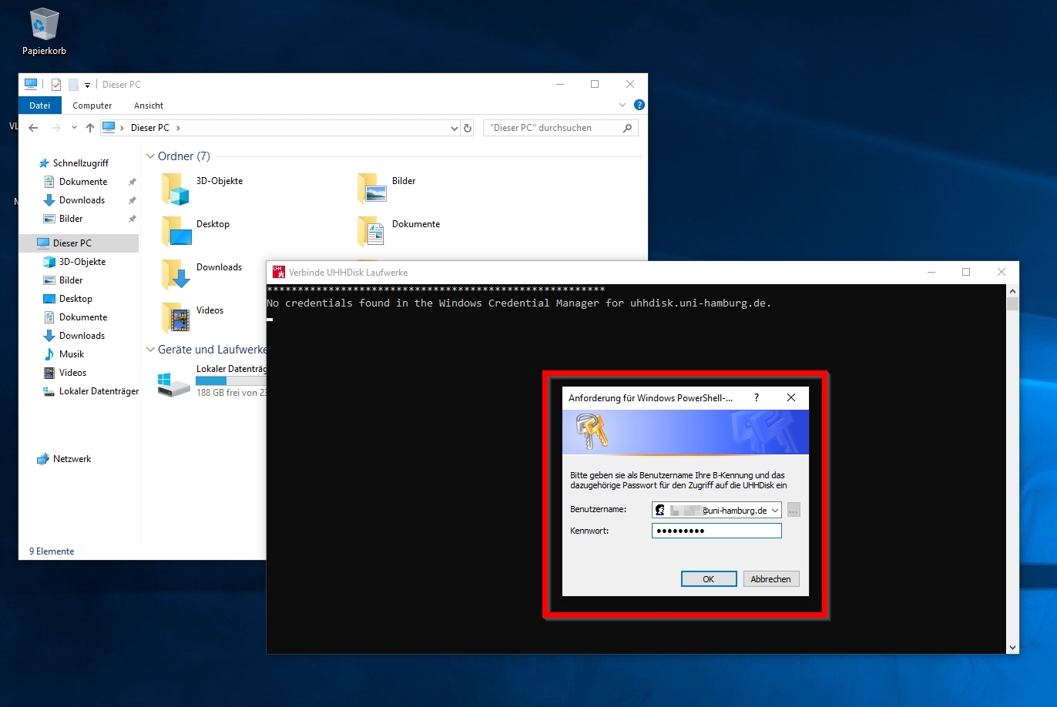Collapse the Geräte und Laufwerke section
The height and width of the screenshot is (707, 1057).
[150, 350]
